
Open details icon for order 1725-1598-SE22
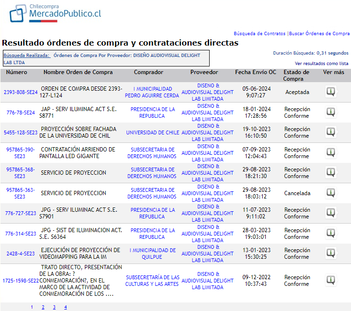click(331, 280)
